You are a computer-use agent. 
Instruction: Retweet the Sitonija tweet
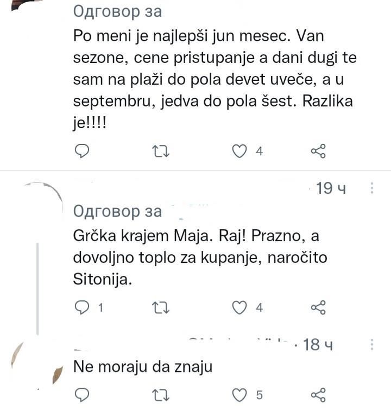[161, 307]
